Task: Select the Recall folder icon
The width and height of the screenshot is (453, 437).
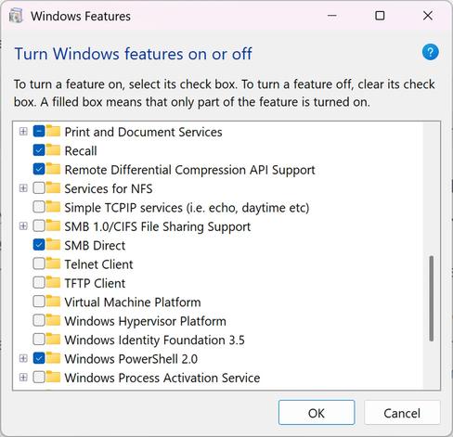Action: (53, 150)
